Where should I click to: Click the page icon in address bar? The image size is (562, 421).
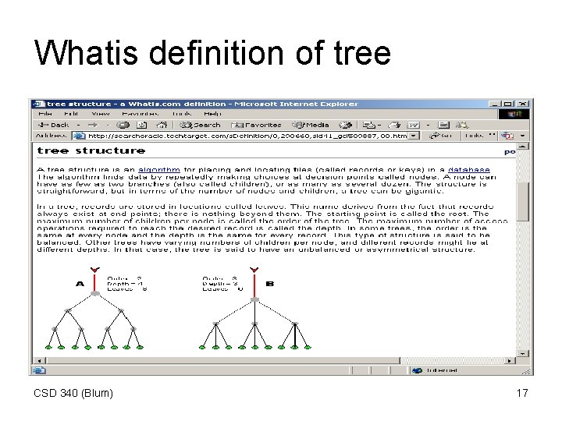(79, 136)
